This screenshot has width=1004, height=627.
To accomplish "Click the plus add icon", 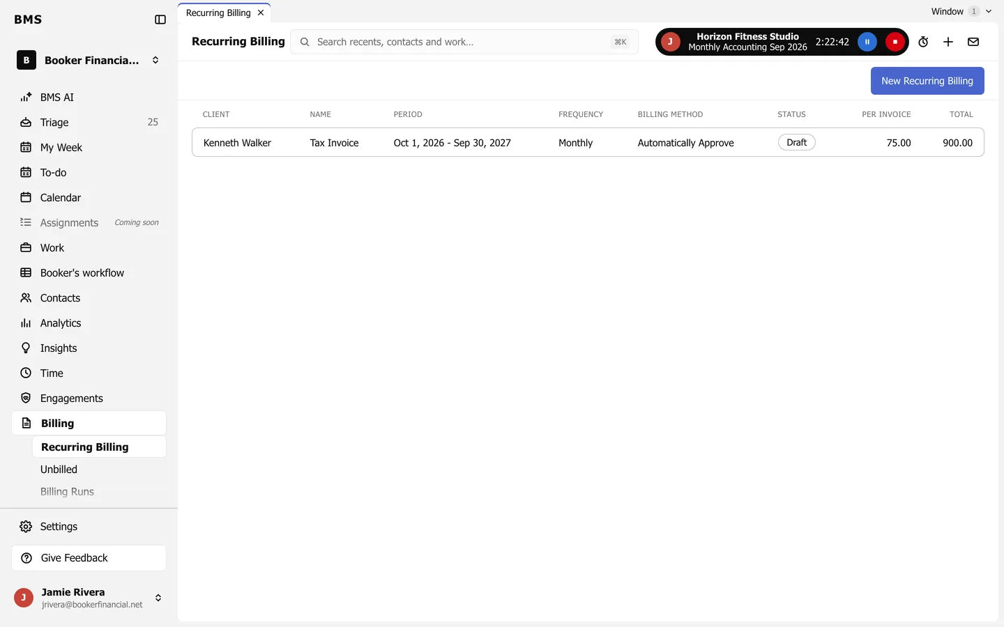I will pos(948,42).
